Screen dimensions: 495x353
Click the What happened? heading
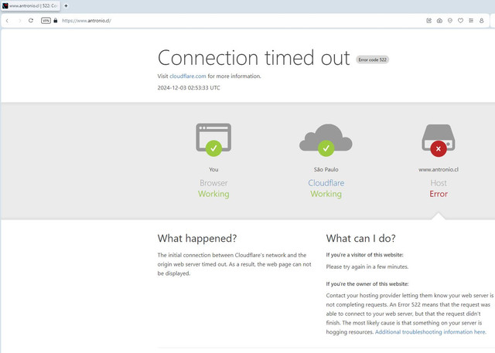197,238
